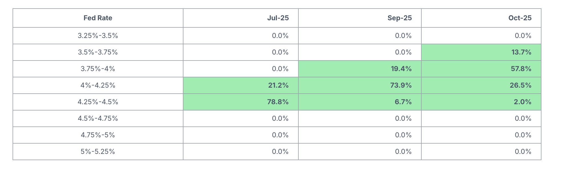Select the 73.9% highlighted cell
562x169 pixels.
coord(401,85)
